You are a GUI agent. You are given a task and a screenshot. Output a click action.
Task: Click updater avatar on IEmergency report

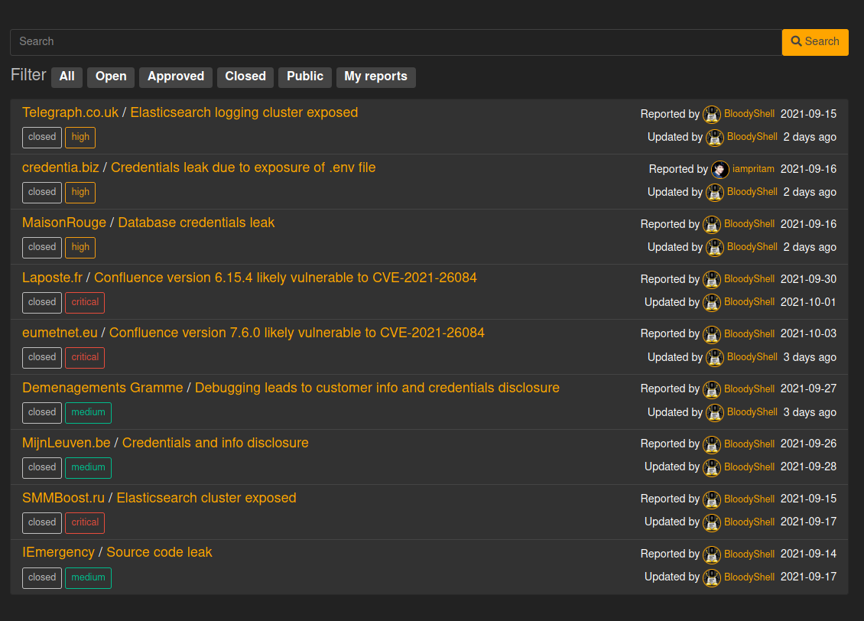point(712,577)
